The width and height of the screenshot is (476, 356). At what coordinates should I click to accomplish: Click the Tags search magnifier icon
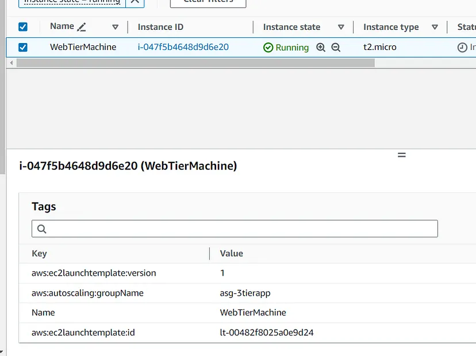coord(41,229)
